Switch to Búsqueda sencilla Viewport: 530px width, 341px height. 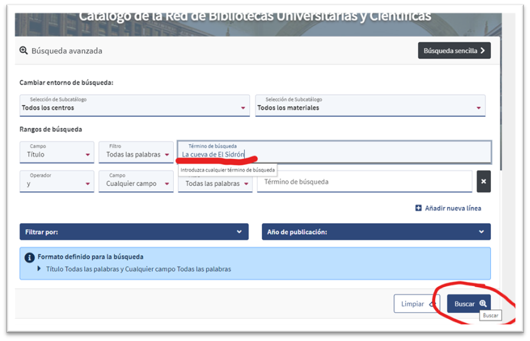(454, 50)
